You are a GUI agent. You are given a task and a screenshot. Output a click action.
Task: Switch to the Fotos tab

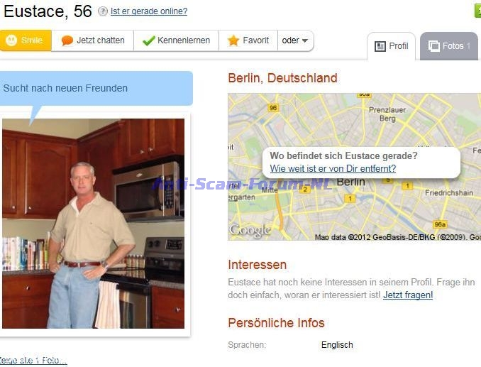pos(449,46)
